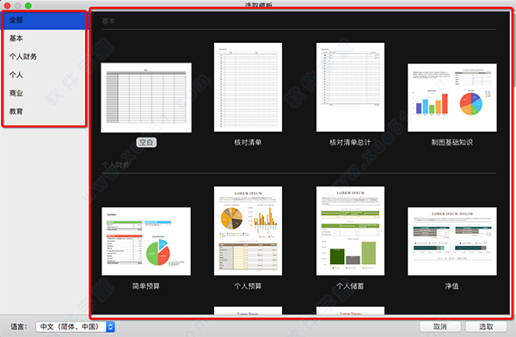
Task: Click the 取消 cancel button
Action: click(x=440, y=327)
